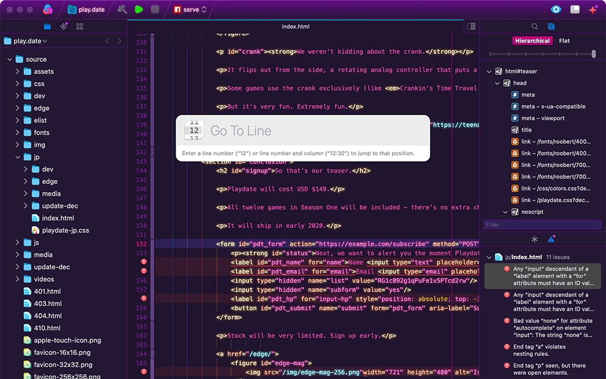Viewport: 606px width, 379px height.
Task: Open the play.date project dropdown
Action: click(x=25, y=41)
